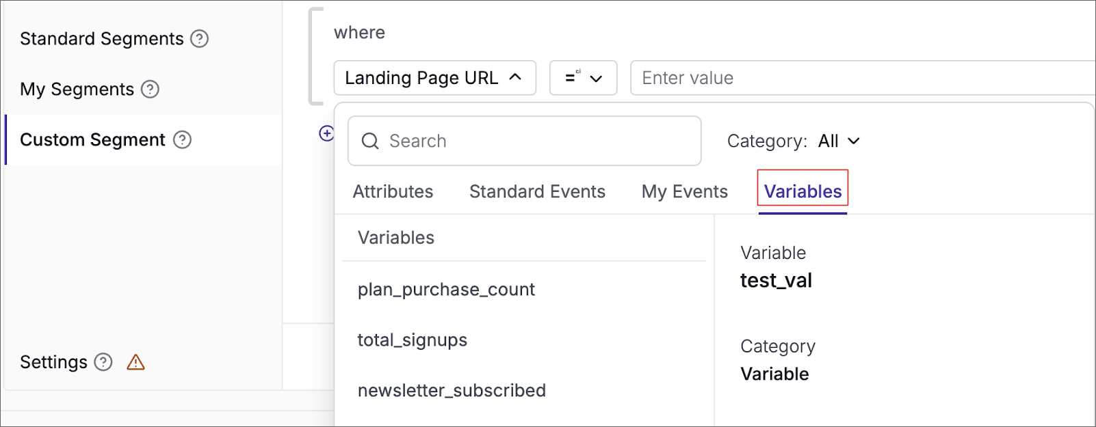This screenshot has width=1096, height=427.
Task: Switch to the Standard Events tab
Action: tap(538, 192)
